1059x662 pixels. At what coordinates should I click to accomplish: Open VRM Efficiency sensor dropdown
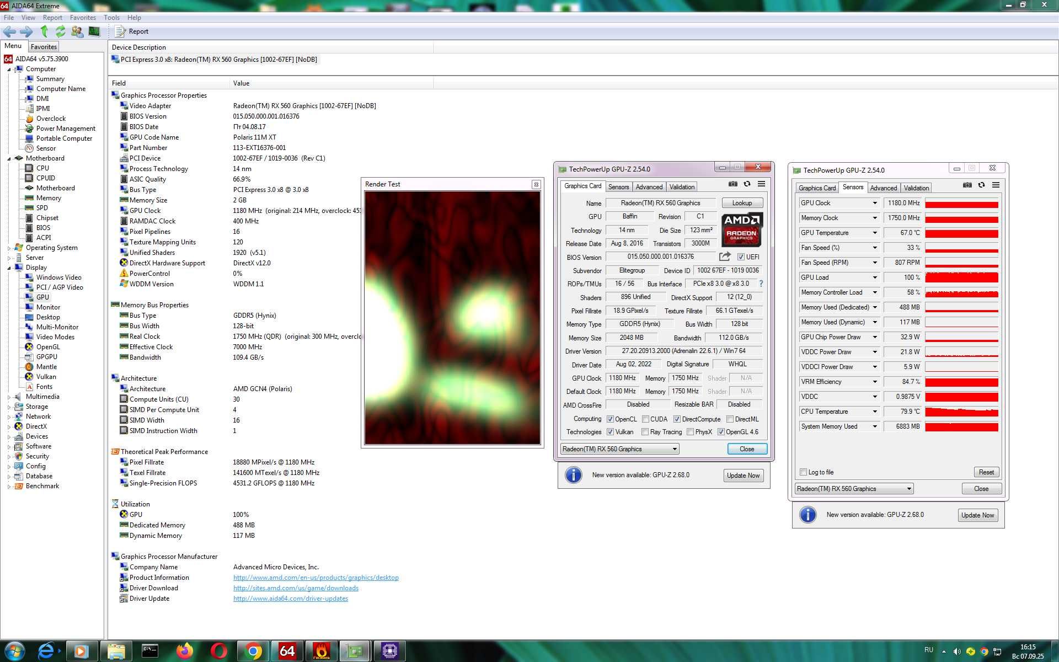[874, 382]
